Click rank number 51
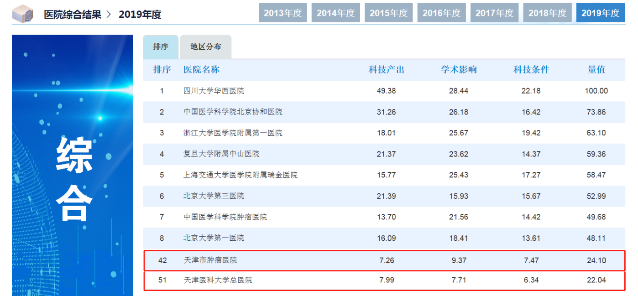Image resolution: width=638 pixels, height=296 pixels. click(x=162, y=280)
